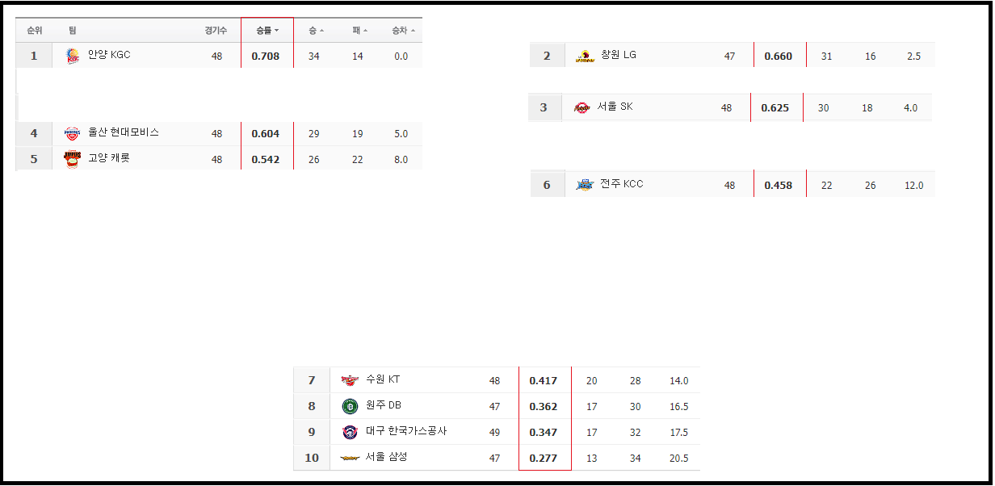
Task: Sort standings by 승 column header
Action: point(315,31)
